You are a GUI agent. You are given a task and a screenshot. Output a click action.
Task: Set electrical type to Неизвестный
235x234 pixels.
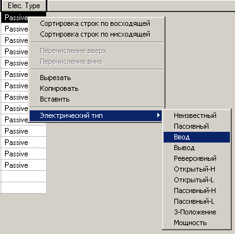[x=196, y=115]
